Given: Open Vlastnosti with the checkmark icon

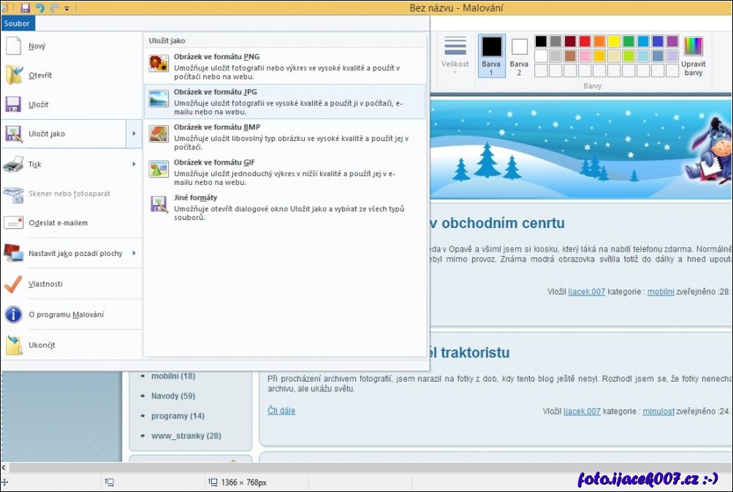Looking at the screenshot, I should pos(14,284).
